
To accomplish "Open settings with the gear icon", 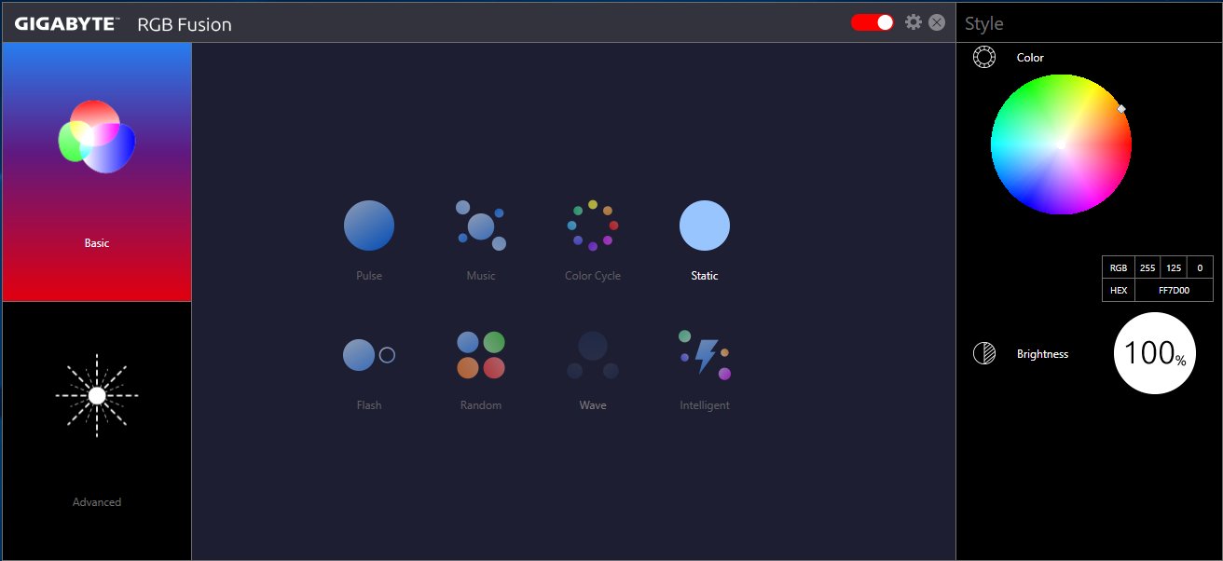I will point(914,22).
